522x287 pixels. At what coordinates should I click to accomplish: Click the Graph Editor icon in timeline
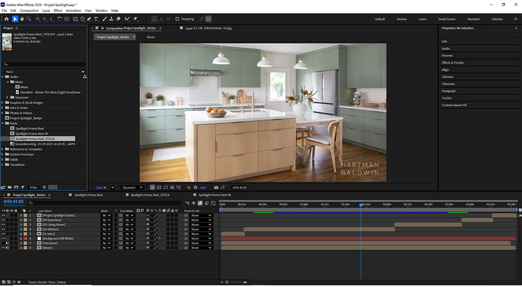pos(213,203)
